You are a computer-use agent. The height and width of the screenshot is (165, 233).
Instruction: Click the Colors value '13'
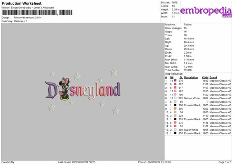173,6
